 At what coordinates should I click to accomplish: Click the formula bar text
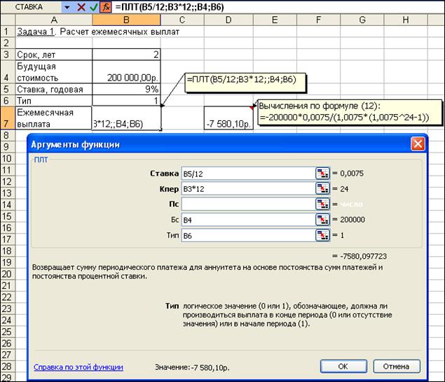coord(182,7)
